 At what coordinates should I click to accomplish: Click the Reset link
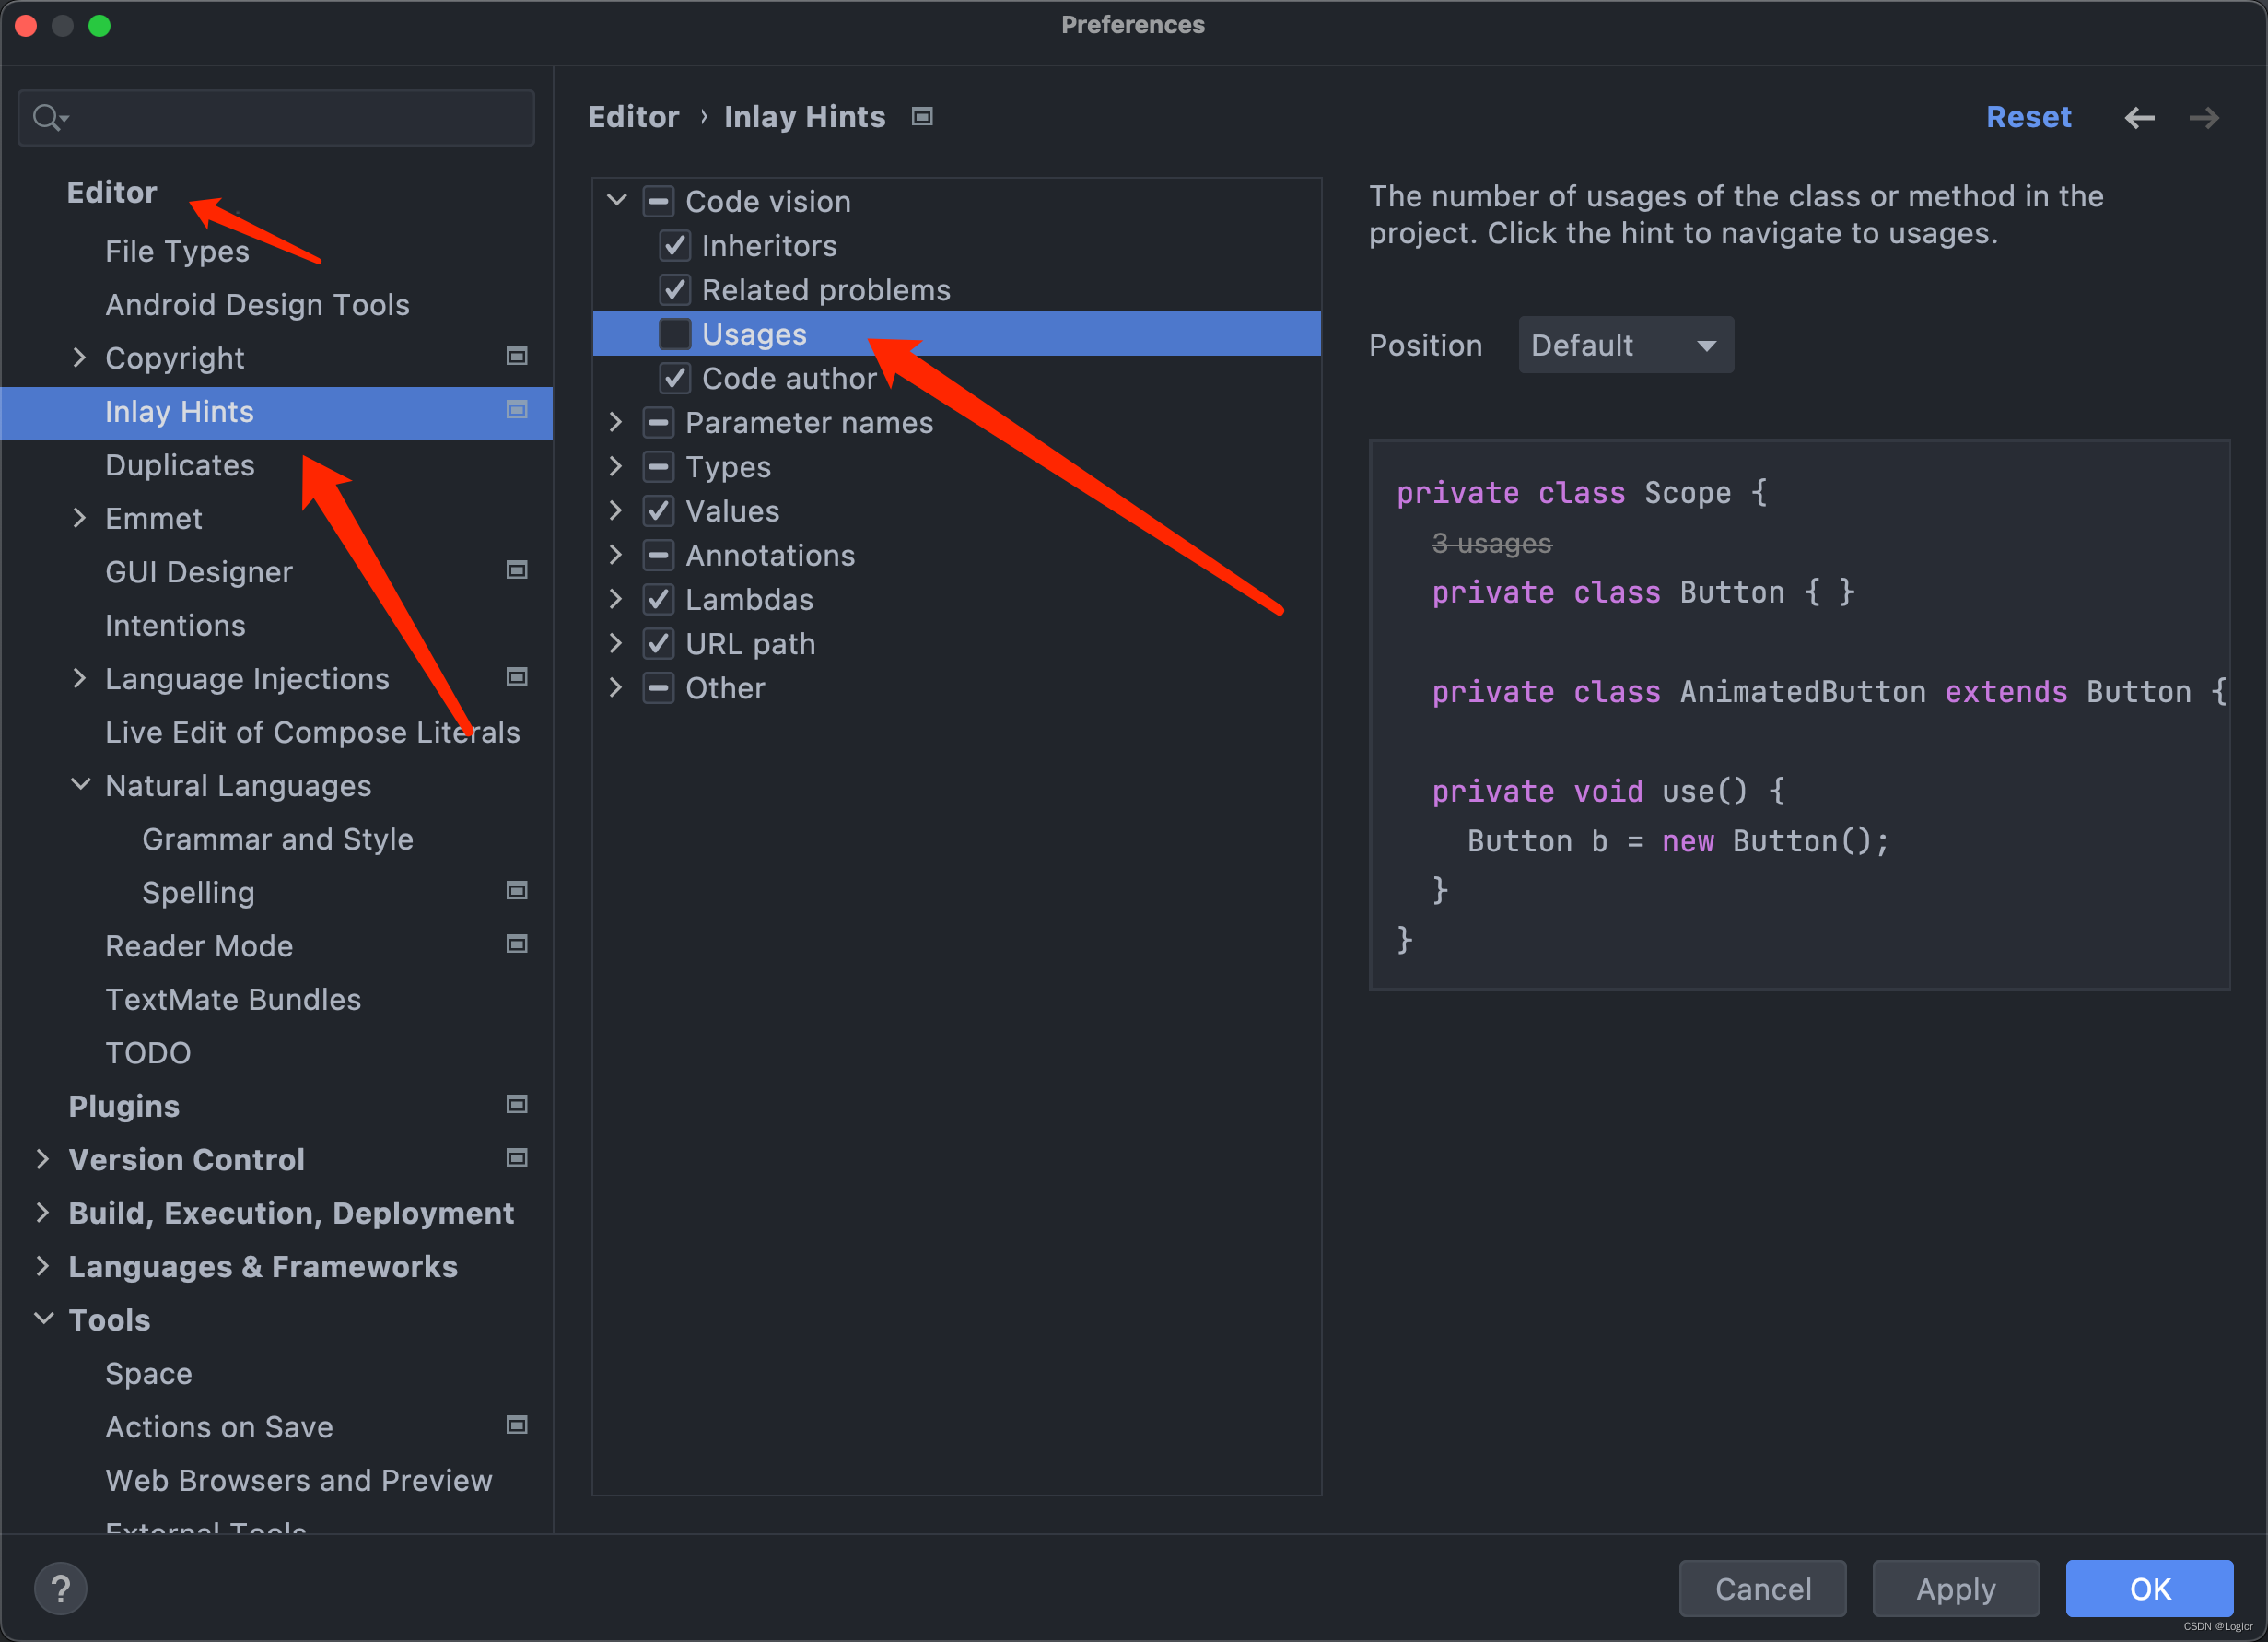tap(2028, 117)
